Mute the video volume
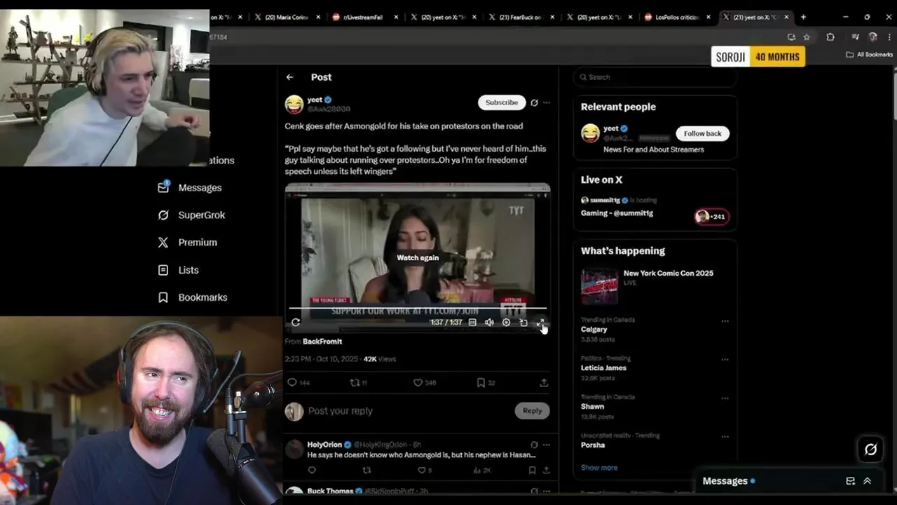The height and width of the screenshot is (505, 897). pyautogui.click(x=489, y=323)
